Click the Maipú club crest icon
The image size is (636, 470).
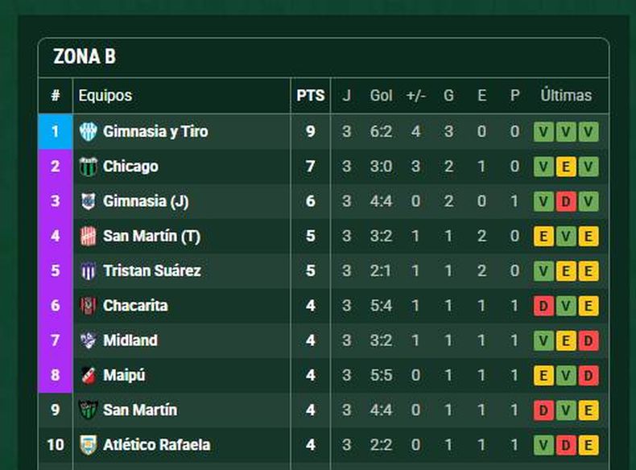88,375
